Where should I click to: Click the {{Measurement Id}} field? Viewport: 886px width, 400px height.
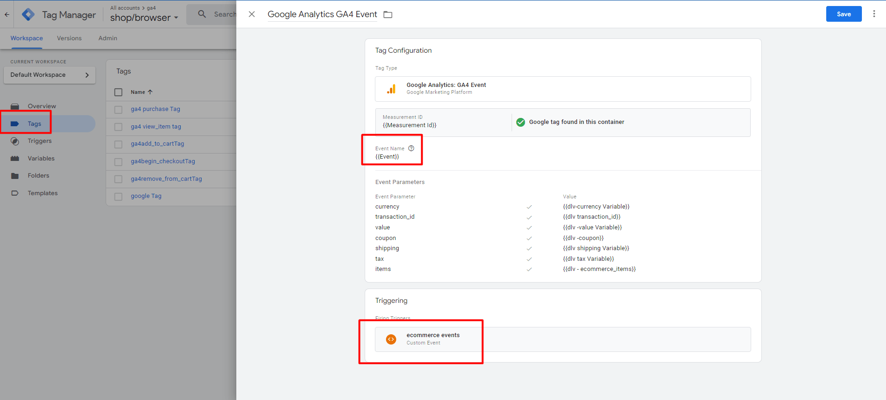(409, 125)
